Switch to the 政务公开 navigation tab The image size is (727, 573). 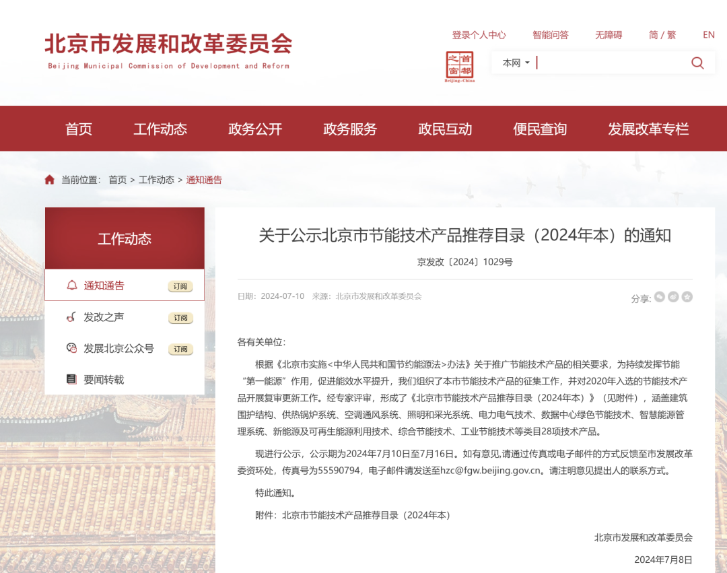pyautogui.click(x=254, y=129)
